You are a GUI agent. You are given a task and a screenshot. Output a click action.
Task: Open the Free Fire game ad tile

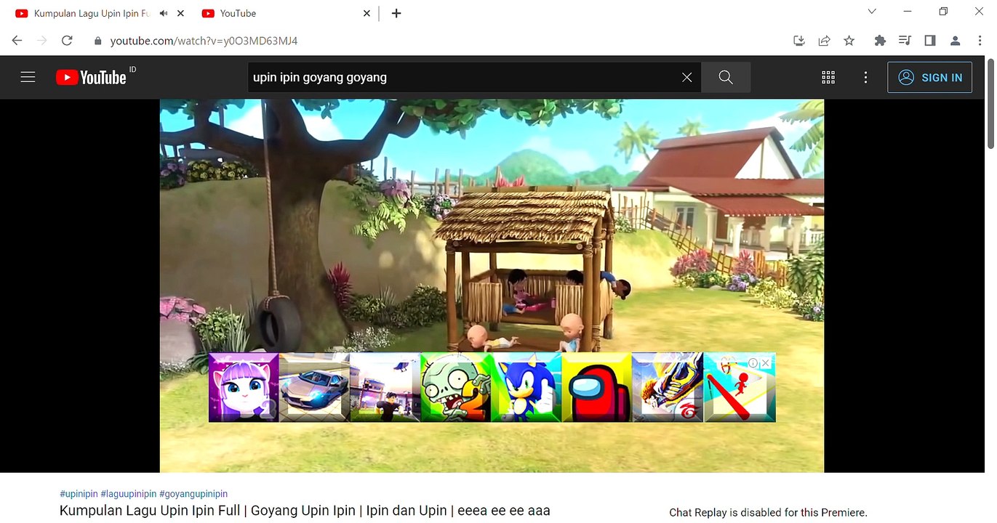click(668, 387)
